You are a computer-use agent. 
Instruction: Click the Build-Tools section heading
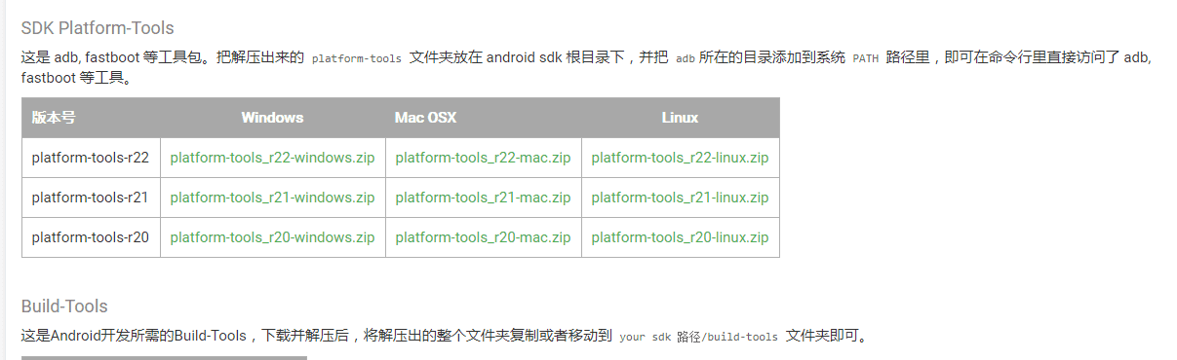coord(64,306)
